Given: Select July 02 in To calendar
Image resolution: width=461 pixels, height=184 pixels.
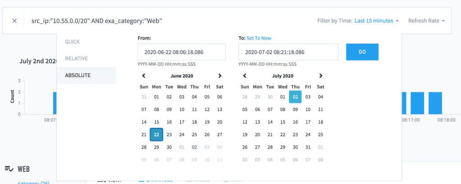Looking at the screenshot, I should click(295, 96).
